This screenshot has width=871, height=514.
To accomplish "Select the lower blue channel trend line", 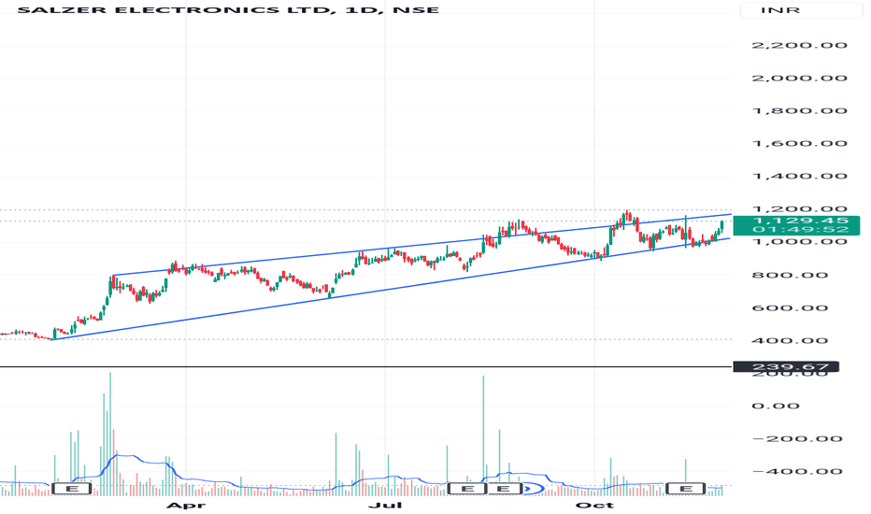I will 389,289.
